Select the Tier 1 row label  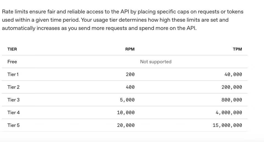click(x=13, y=74)
